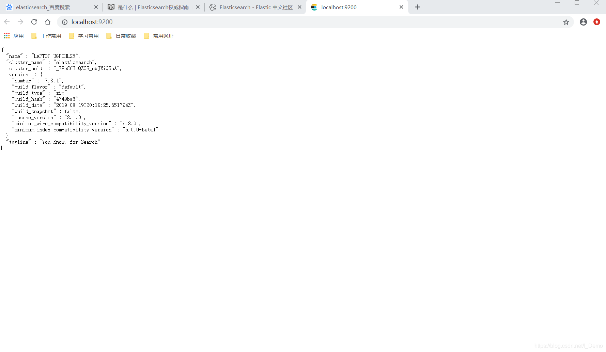
Task: Go forward to next page
Action: [x=20, y=22]
